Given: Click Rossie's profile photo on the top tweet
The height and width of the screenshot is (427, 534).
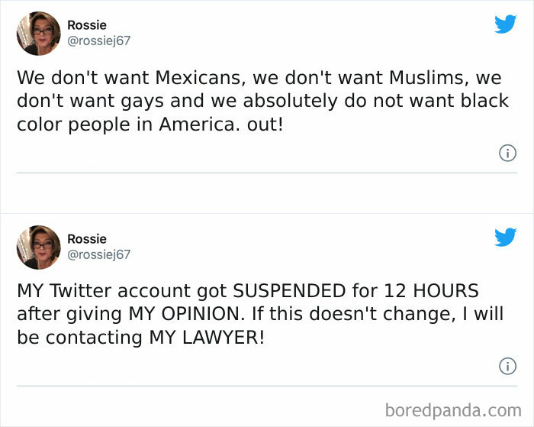Looking at the screenshot, I should click(38, 33).
